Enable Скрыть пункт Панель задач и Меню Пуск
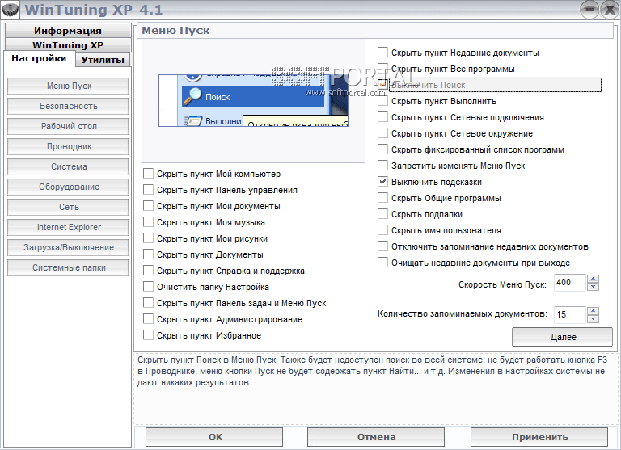The width and height of the screenshot is (621, 450). point(148,303)
